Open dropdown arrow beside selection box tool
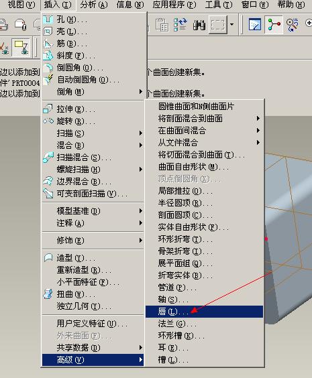 tap(232, 24)
